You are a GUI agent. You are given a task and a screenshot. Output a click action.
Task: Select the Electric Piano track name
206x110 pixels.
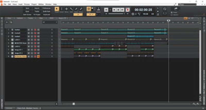[x=21, y=56]
